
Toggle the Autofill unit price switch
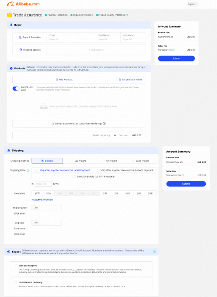pyautogui.click(x=16, y=89)
